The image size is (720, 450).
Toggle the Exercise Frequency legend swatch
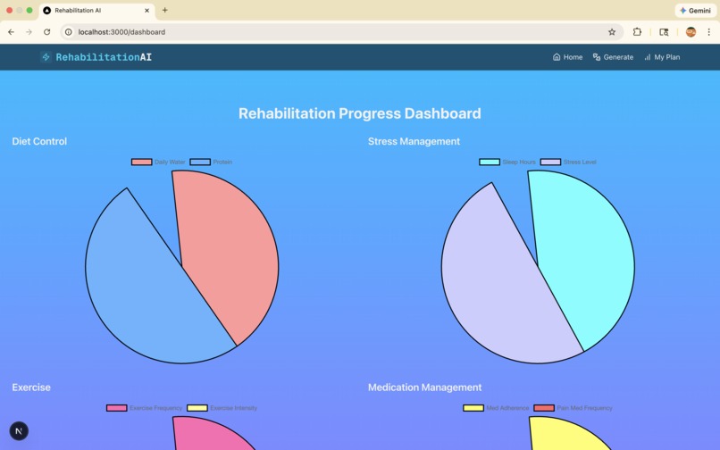click(117, 408)
